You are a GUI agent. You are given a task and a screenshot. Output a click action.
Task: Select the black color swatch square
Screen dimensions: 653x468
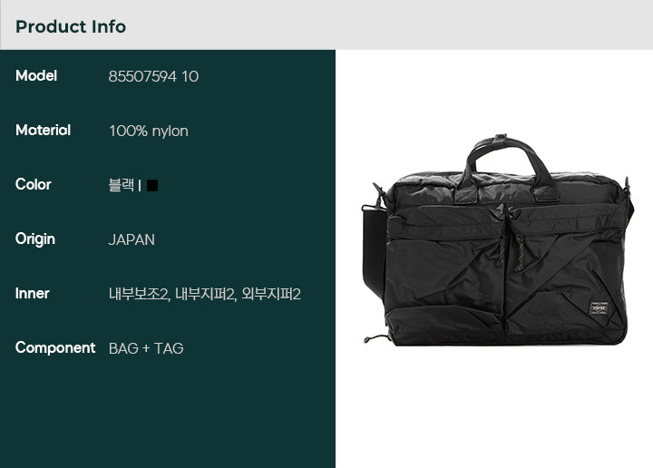[152, 185]
